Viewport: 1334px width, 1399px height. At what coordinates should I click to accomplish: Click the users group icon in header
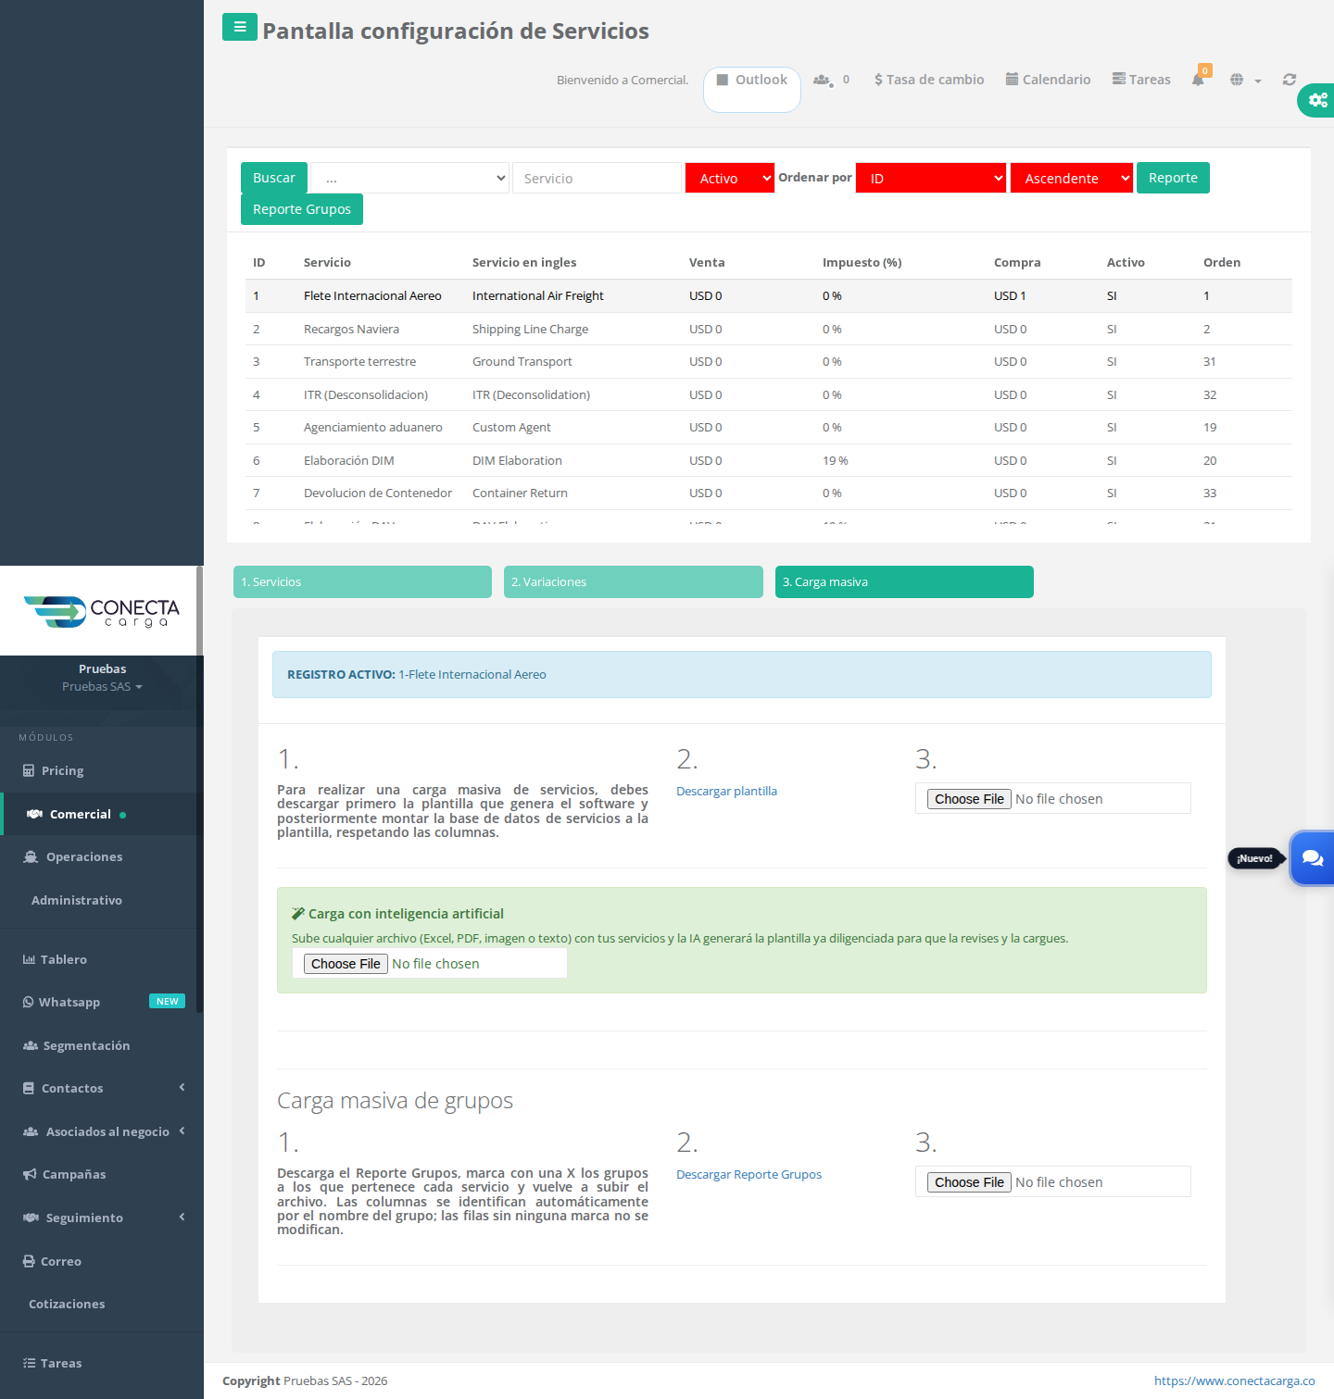coord(823,80)
